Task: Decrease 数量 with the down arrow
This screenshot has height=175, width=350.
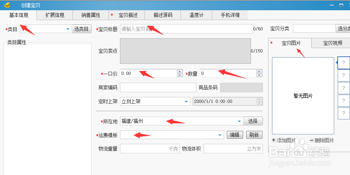Action: pos(259,75)
